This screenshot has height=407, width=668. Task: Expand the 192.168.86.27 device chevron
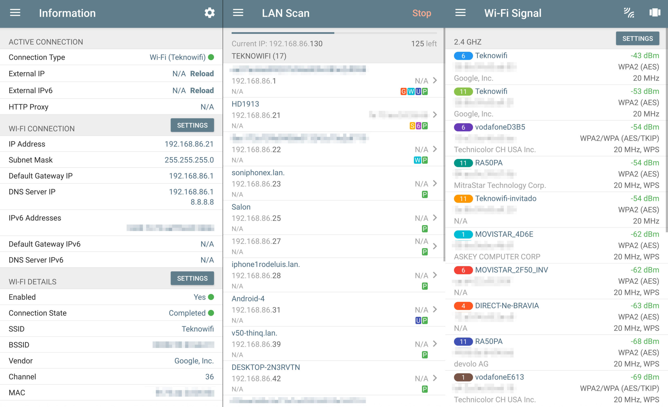tap(435, 246)
